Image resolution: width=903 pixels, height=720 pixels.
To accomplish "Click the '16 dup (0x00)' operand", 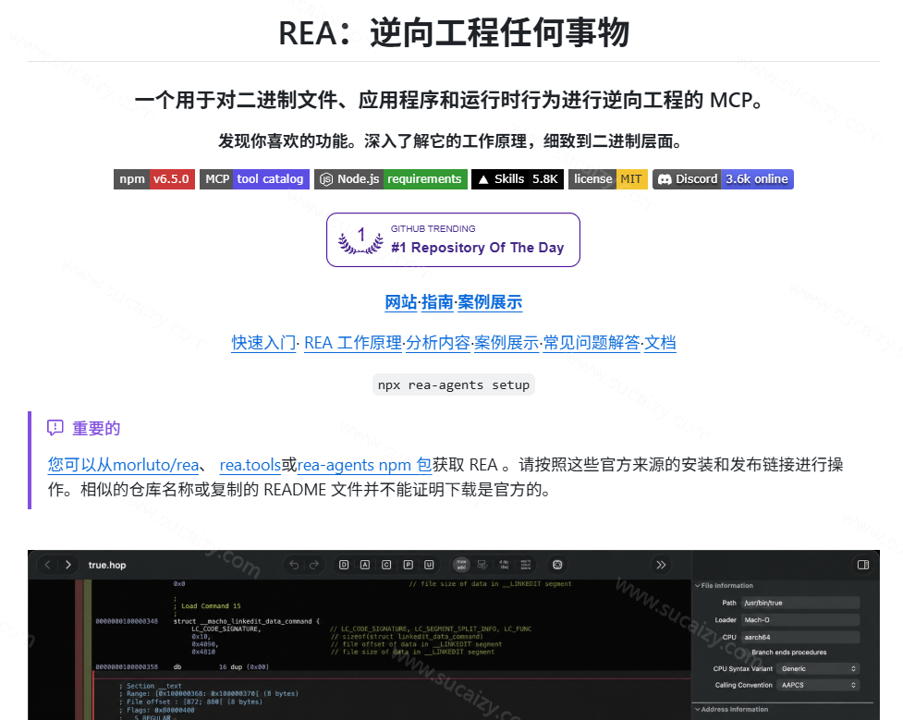I will click(244, 666).
